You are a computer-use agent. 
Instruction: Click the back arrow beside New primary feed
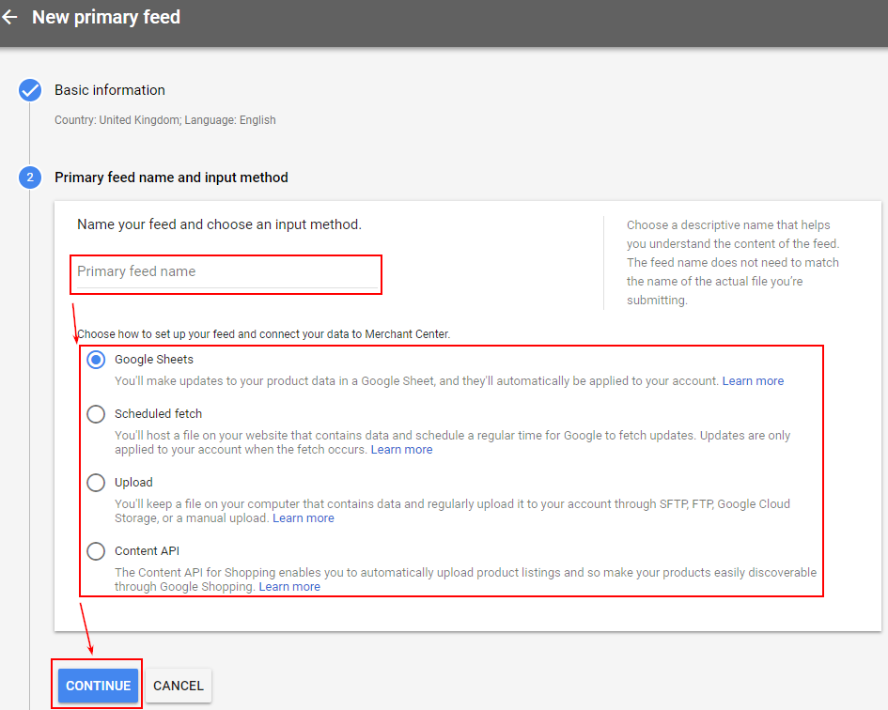pos(9,17)
